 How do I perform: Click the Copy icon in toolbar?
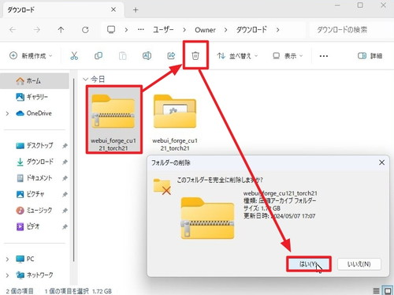(98, 56)
